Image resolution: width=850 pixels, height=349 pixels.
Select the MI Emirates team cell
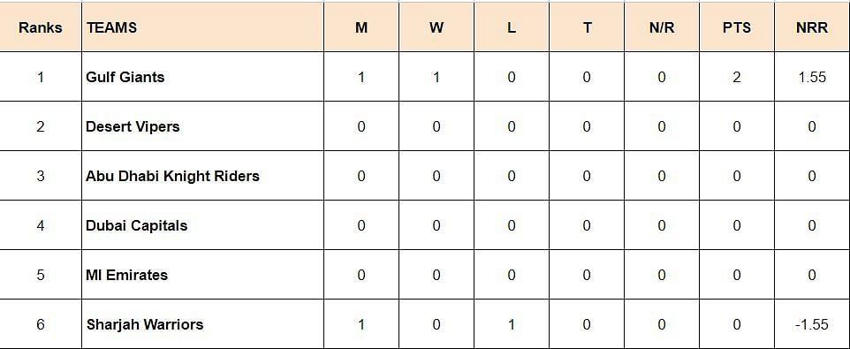pos(202,275)
